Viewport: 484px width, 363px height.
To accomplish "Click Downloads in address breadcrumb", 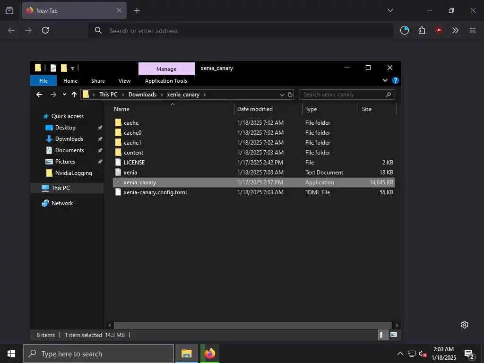I will [x=142, y=95].
